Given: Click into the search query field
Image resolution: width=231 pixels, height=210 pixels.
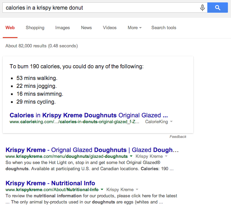Looking at the screenshot, I should coord(101,8).
